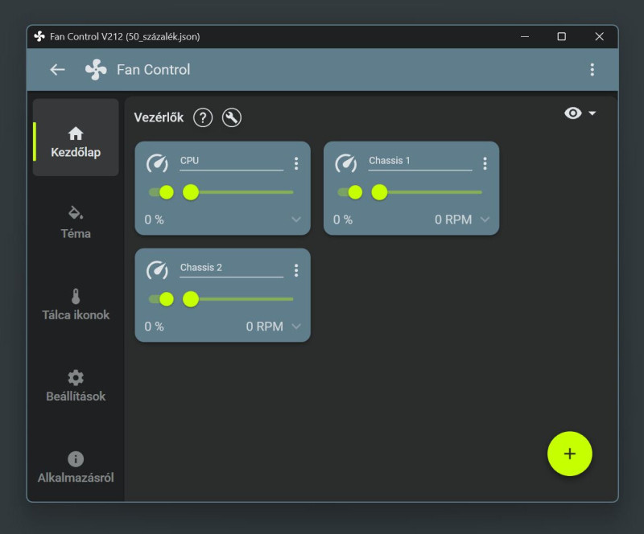Viewport: 644px width, 534px height.
Task: Click the green plus add button
Action: point(570,454)
